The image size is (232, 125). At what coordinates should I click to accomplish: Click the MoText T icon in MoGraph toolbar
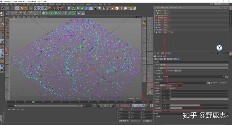[x=65, y=13]
